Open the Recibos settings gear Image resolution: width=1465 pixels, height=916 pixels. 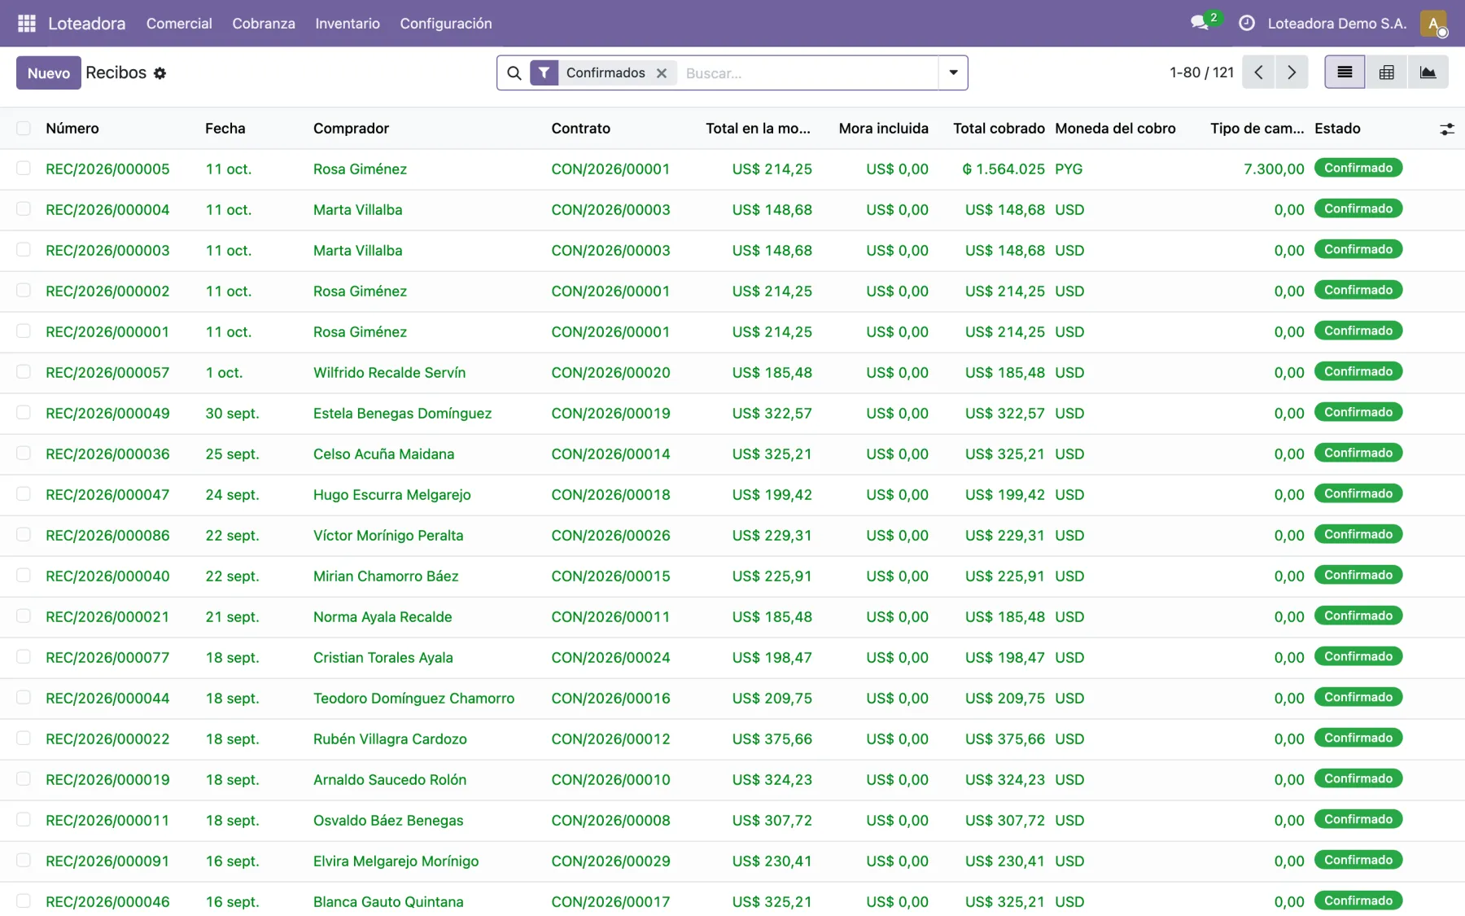160,73
